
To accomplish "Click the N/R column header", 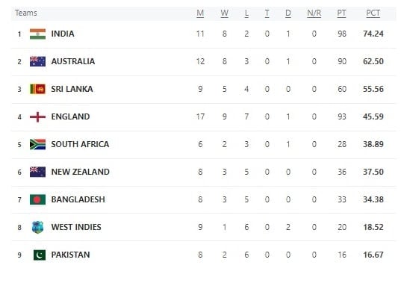I will tap(314, 13).
